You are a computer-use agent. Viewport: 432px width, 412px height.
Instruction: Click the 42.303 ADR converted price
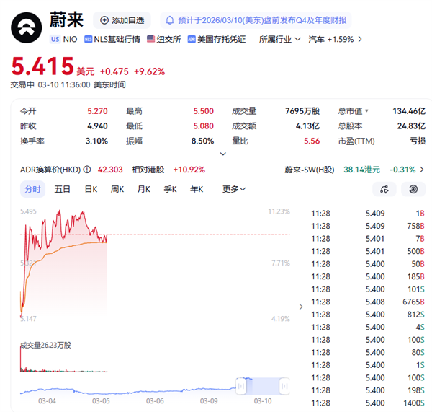[110, 170]
